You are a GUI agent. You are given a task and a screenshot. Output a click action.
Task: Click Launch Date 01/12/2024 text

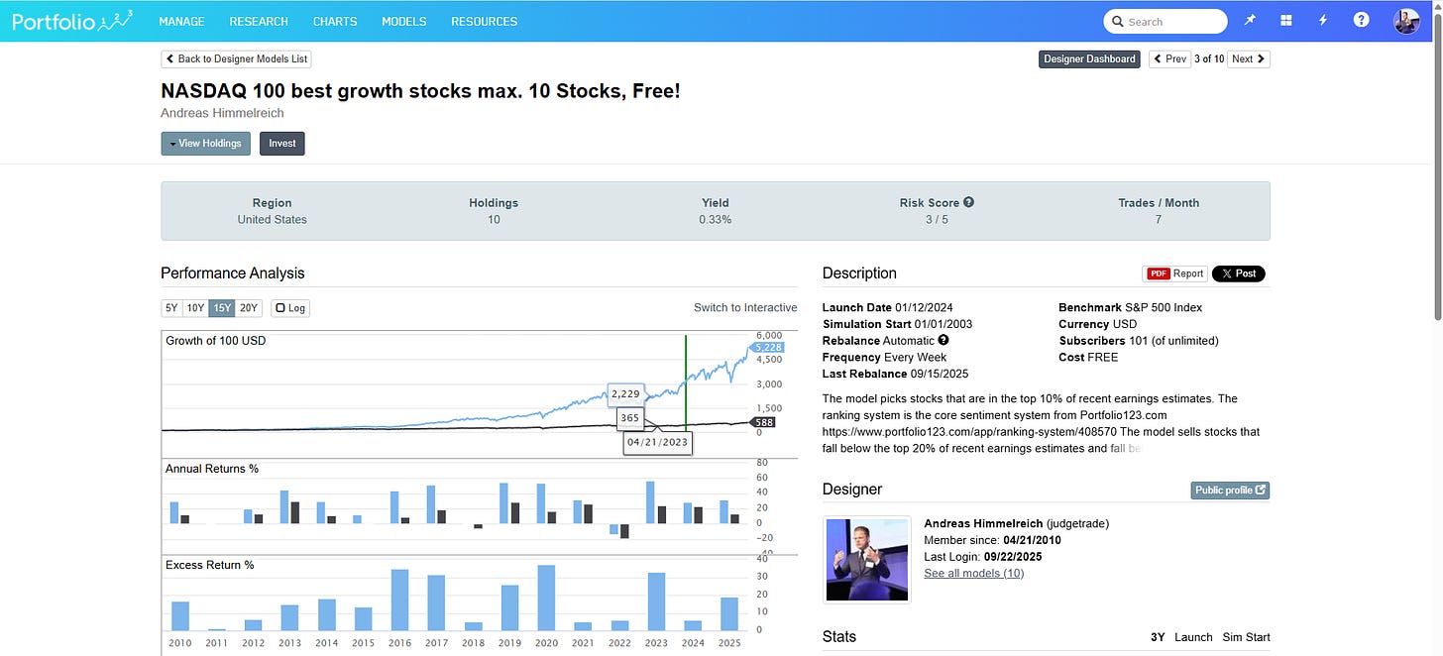pos(888,307)
